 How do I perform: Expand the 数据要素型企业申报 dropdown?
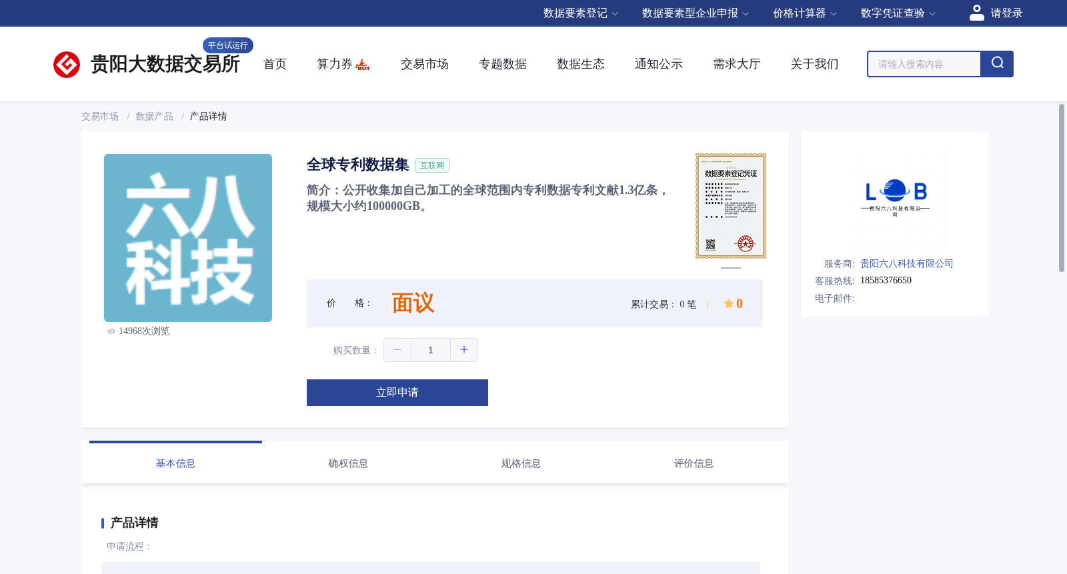[696, 13]
